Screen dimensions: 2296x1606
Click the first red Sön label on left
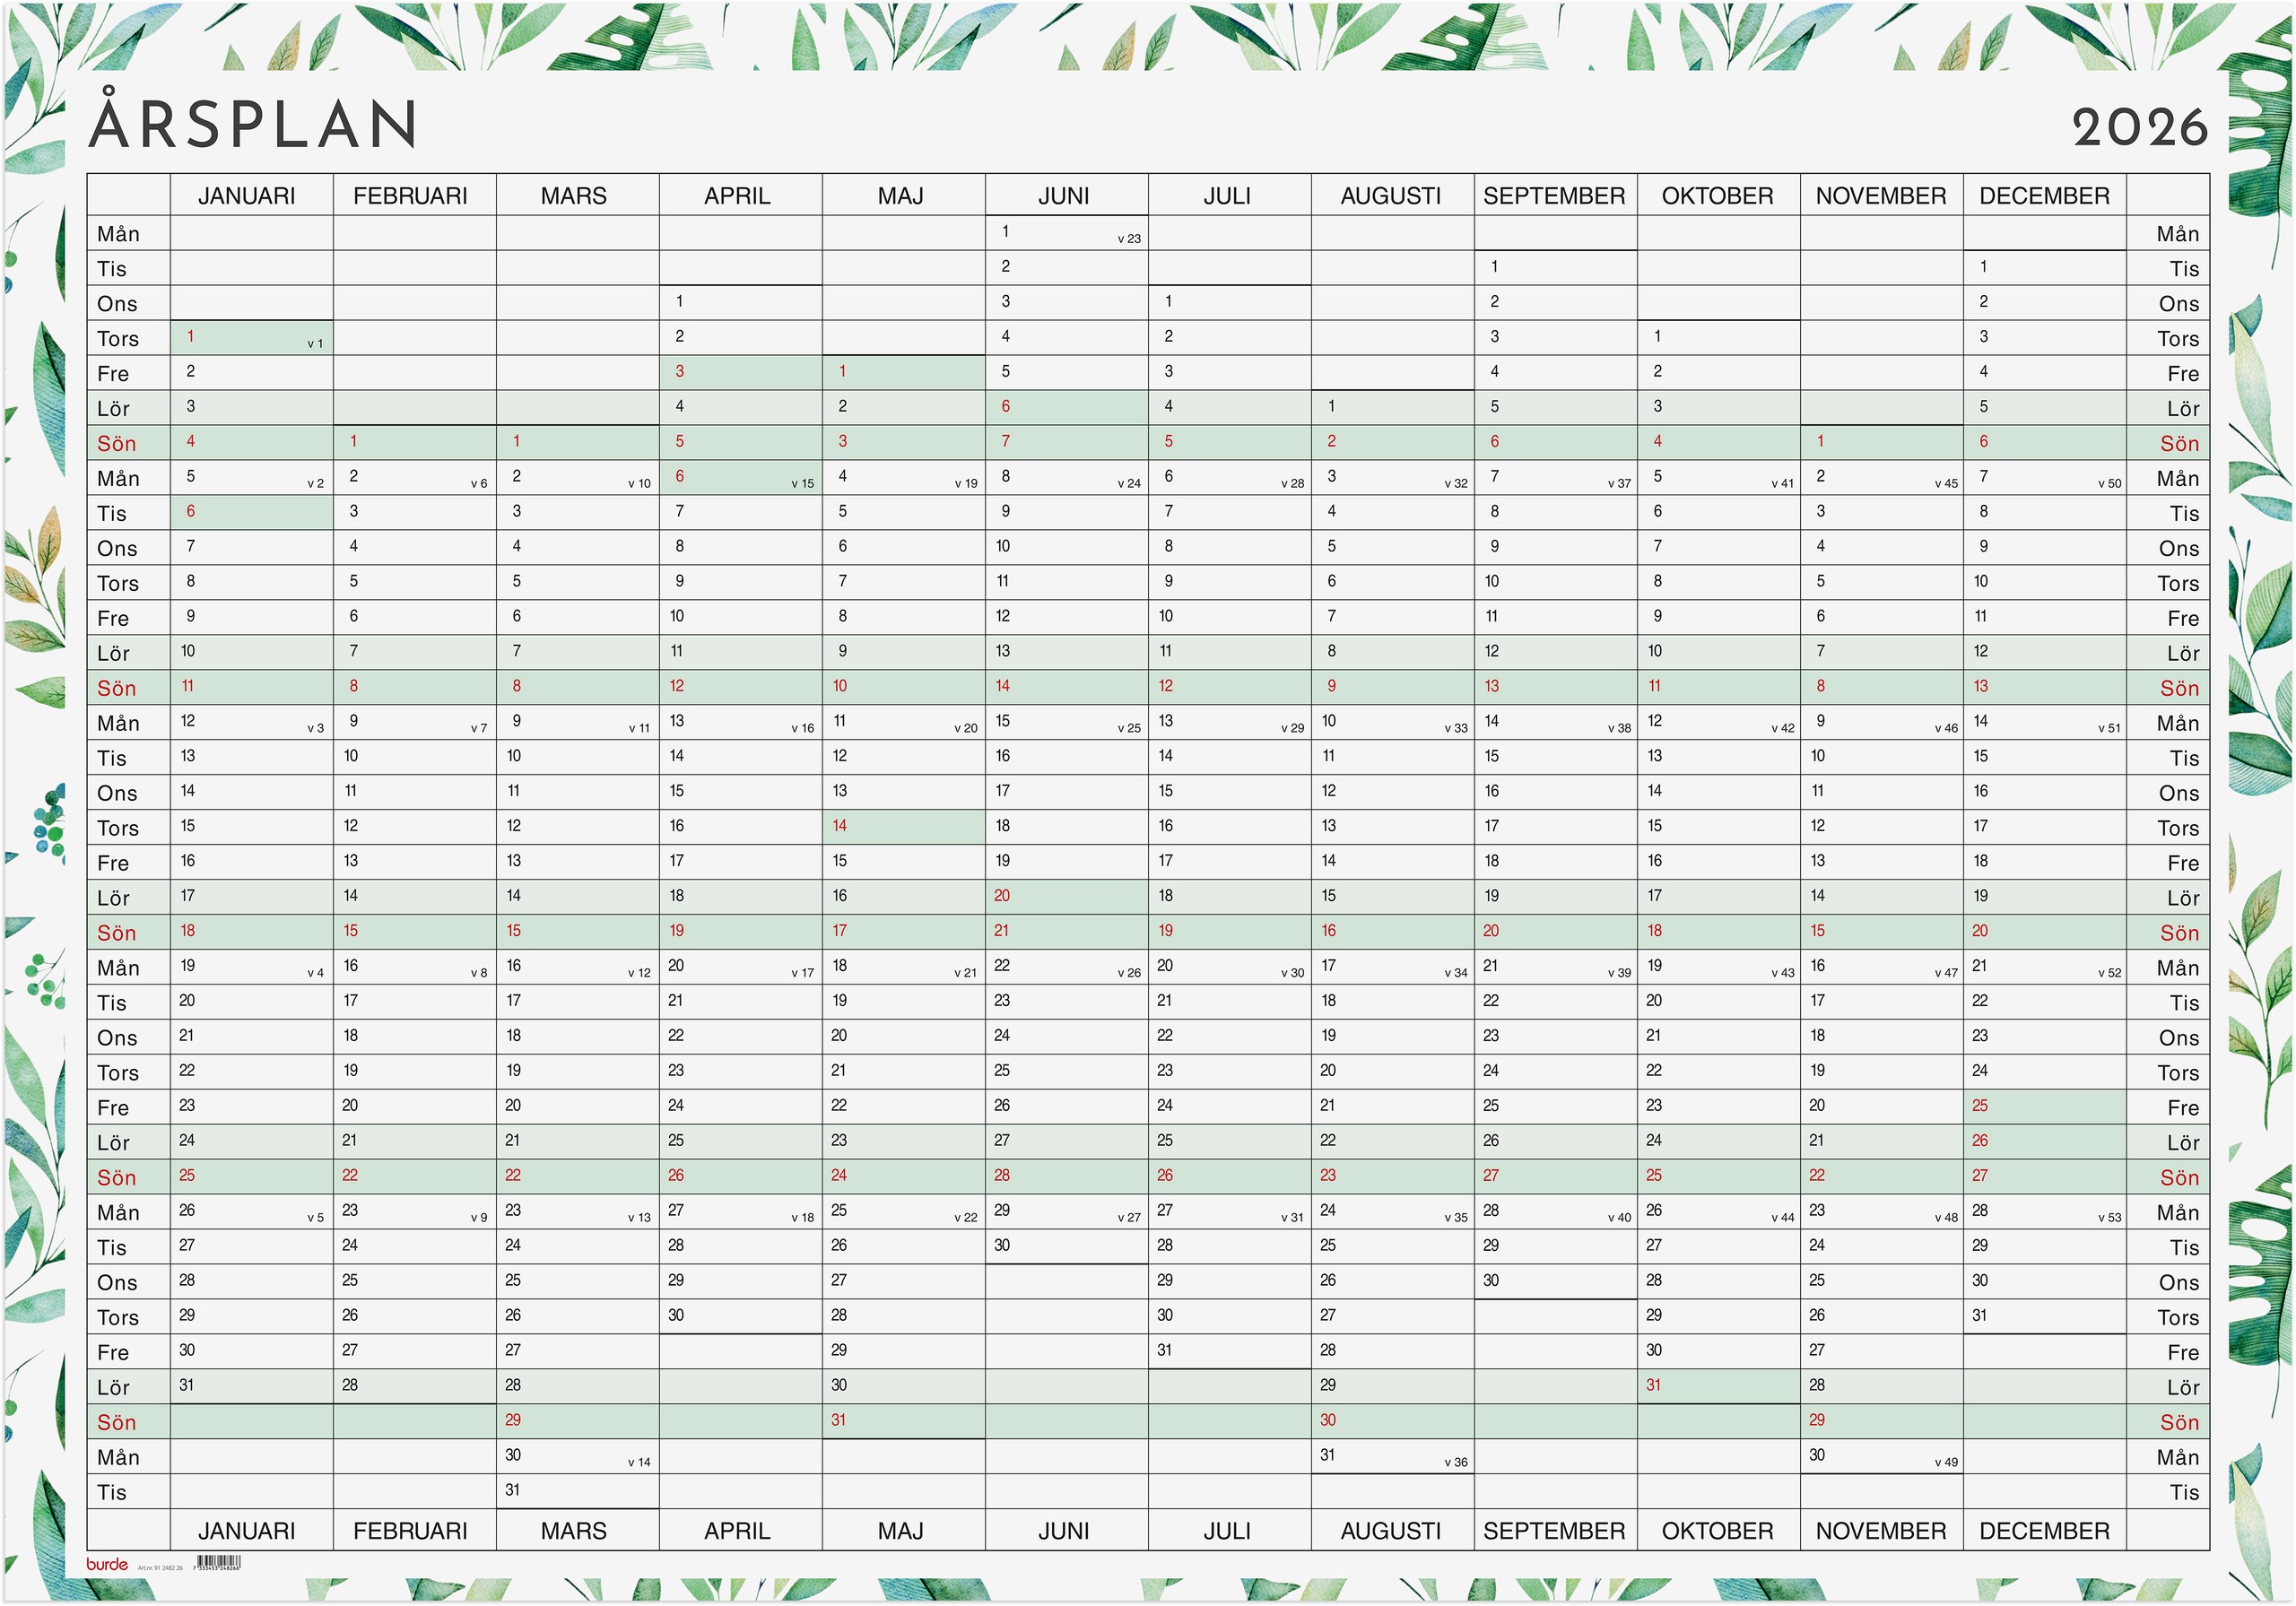click(117, 443)
